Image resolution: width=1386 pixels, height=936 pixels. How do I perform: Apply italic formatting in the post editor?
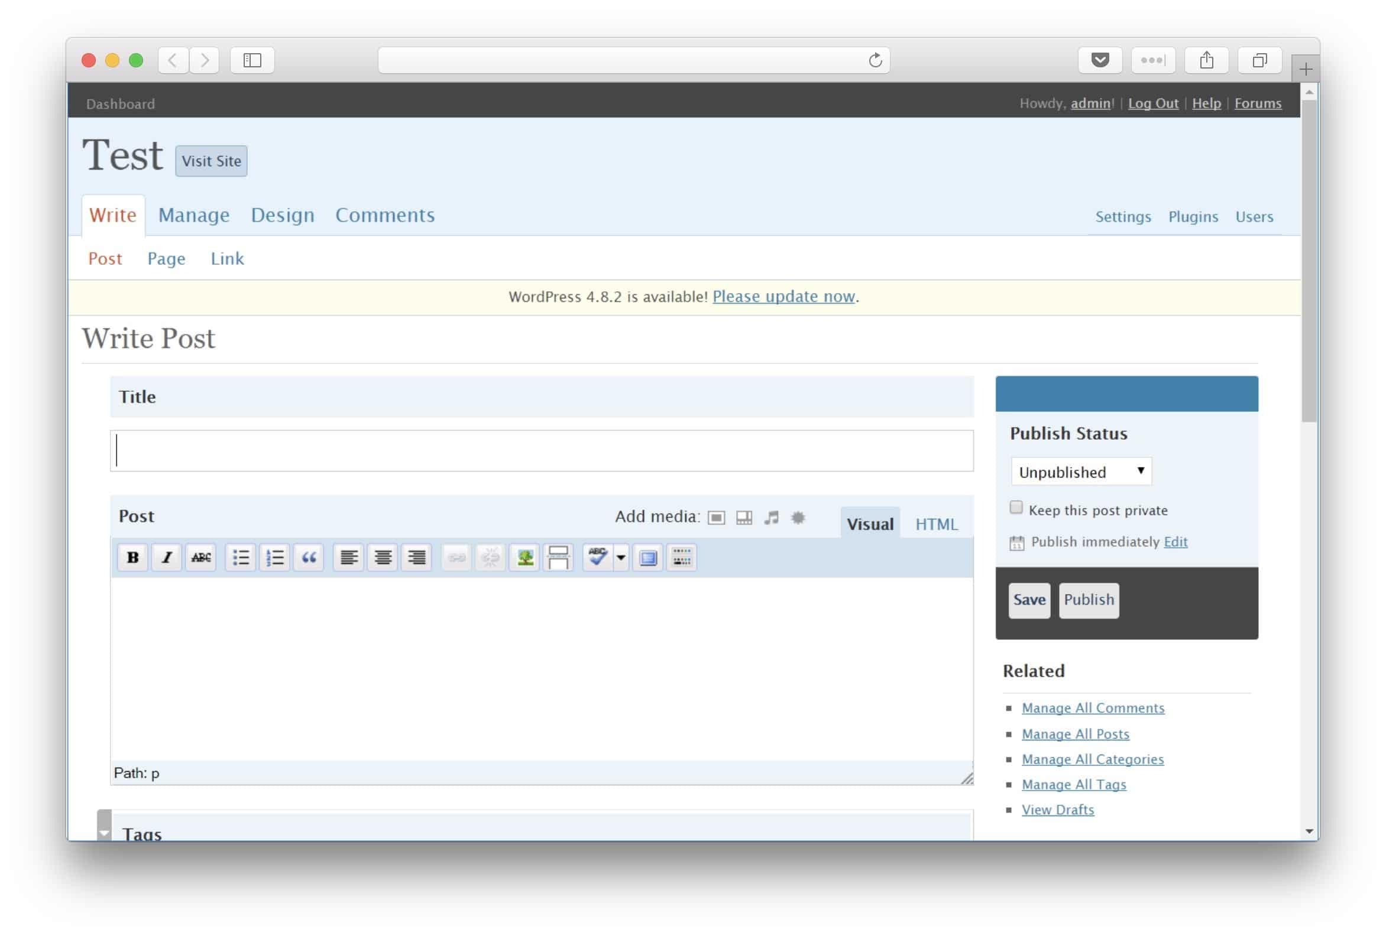166,557
